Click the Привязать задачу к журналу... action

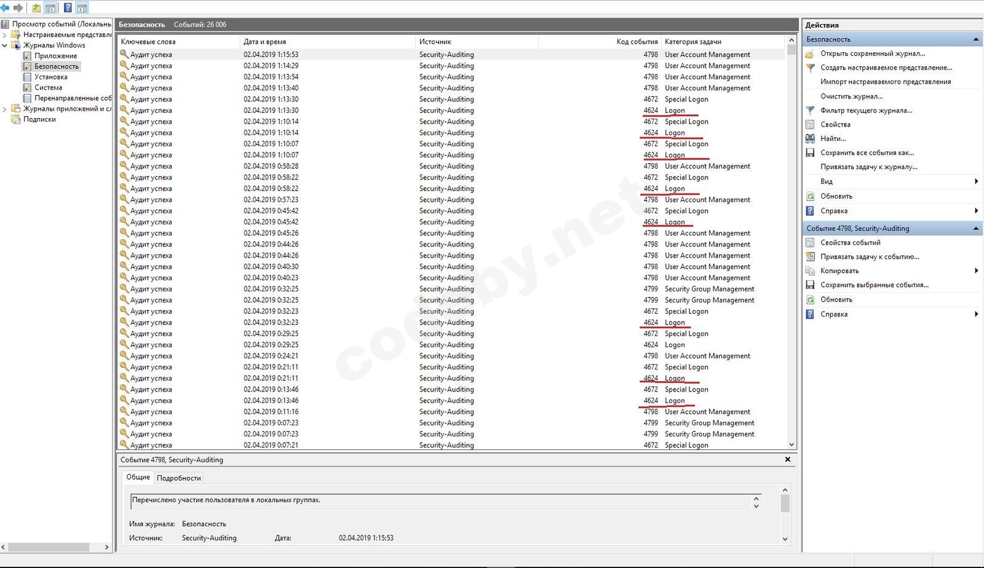(x=869, y=167)
